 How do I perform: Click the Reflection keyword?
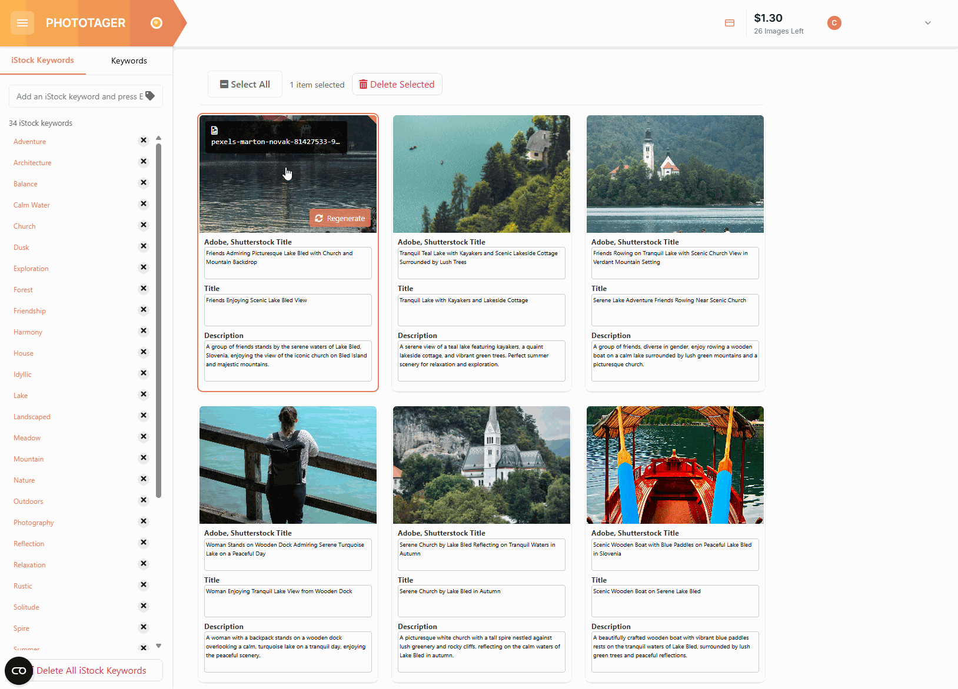29,544
